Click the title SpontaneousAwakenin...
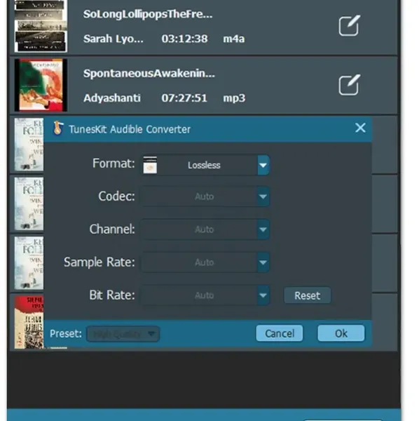 pyautogui.click(x=149, y=73)
